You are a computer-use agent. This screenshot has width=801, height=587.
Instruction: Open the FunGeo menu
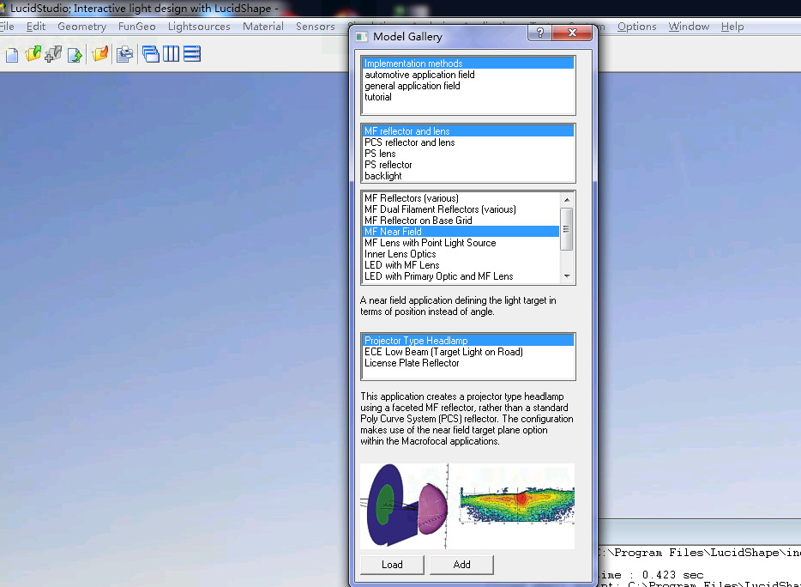click(x=137, y=27)
